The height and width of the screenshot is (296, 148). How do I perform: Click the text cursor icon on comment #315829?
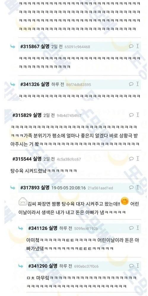(138, 115)
